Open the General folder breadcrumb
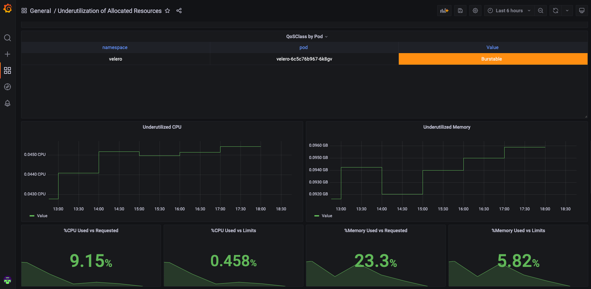The image size is (591, 289). 40,11
